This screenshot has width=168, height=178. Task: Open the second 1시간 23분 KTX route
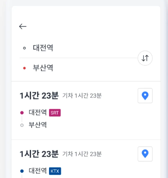86,159
